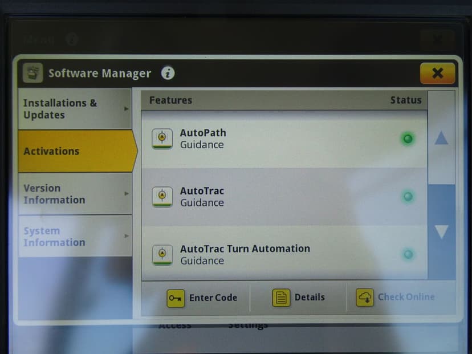Viewport: 472px width, 354px height.
Task: Click the AutoTrac guidance icon
Action: click(x=162, y=197)
